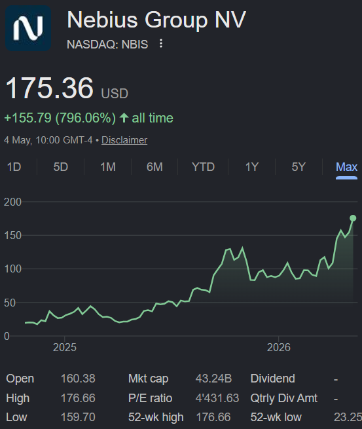Click the Low value 159.70

click(78, 417)
